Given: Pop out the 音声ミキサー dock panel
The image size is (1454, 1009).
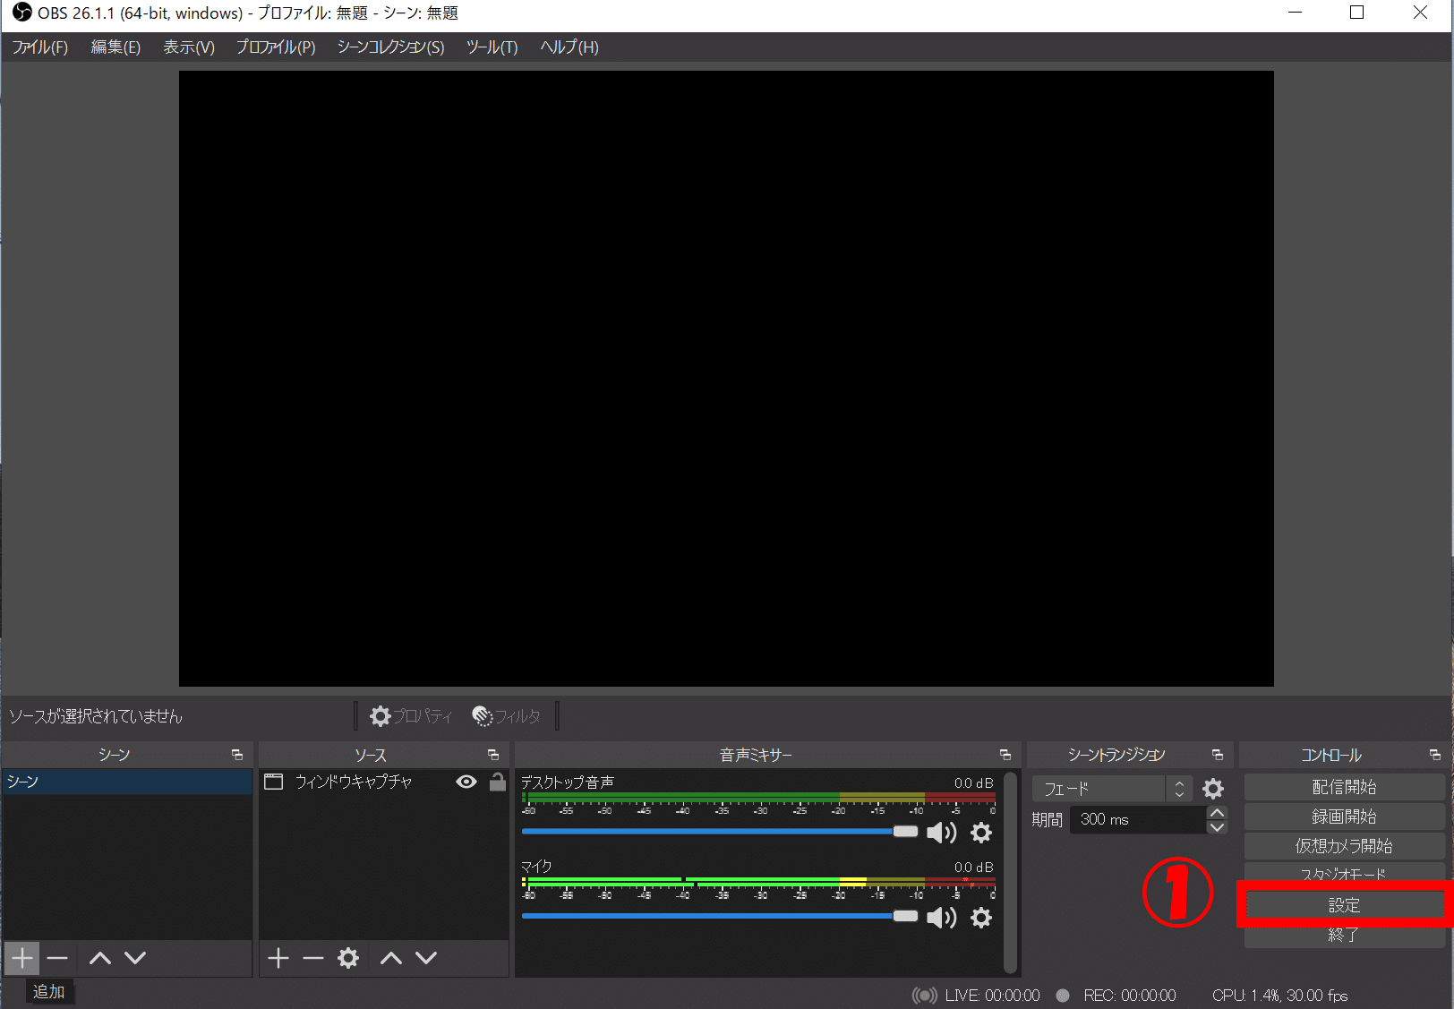Looking at the screenshot, I should [x=1005, y=755].
